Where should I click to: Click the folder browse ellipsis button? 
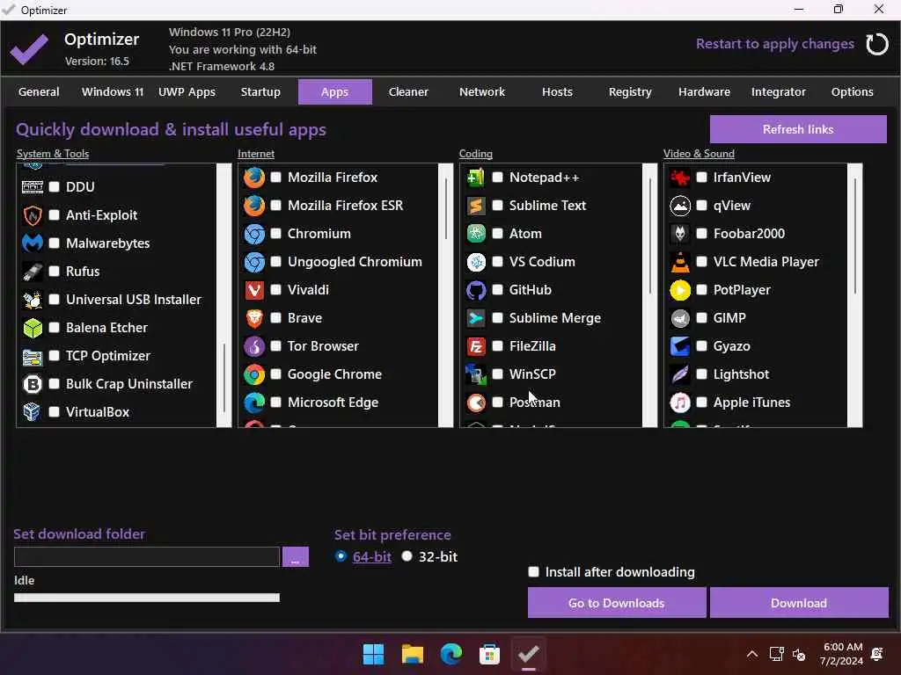click(x=296, y=556)
